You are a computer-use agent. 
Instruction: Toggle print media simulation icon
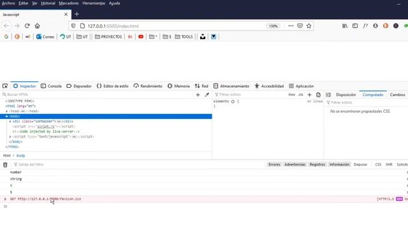pyautogui.click(x=318, y=95)
